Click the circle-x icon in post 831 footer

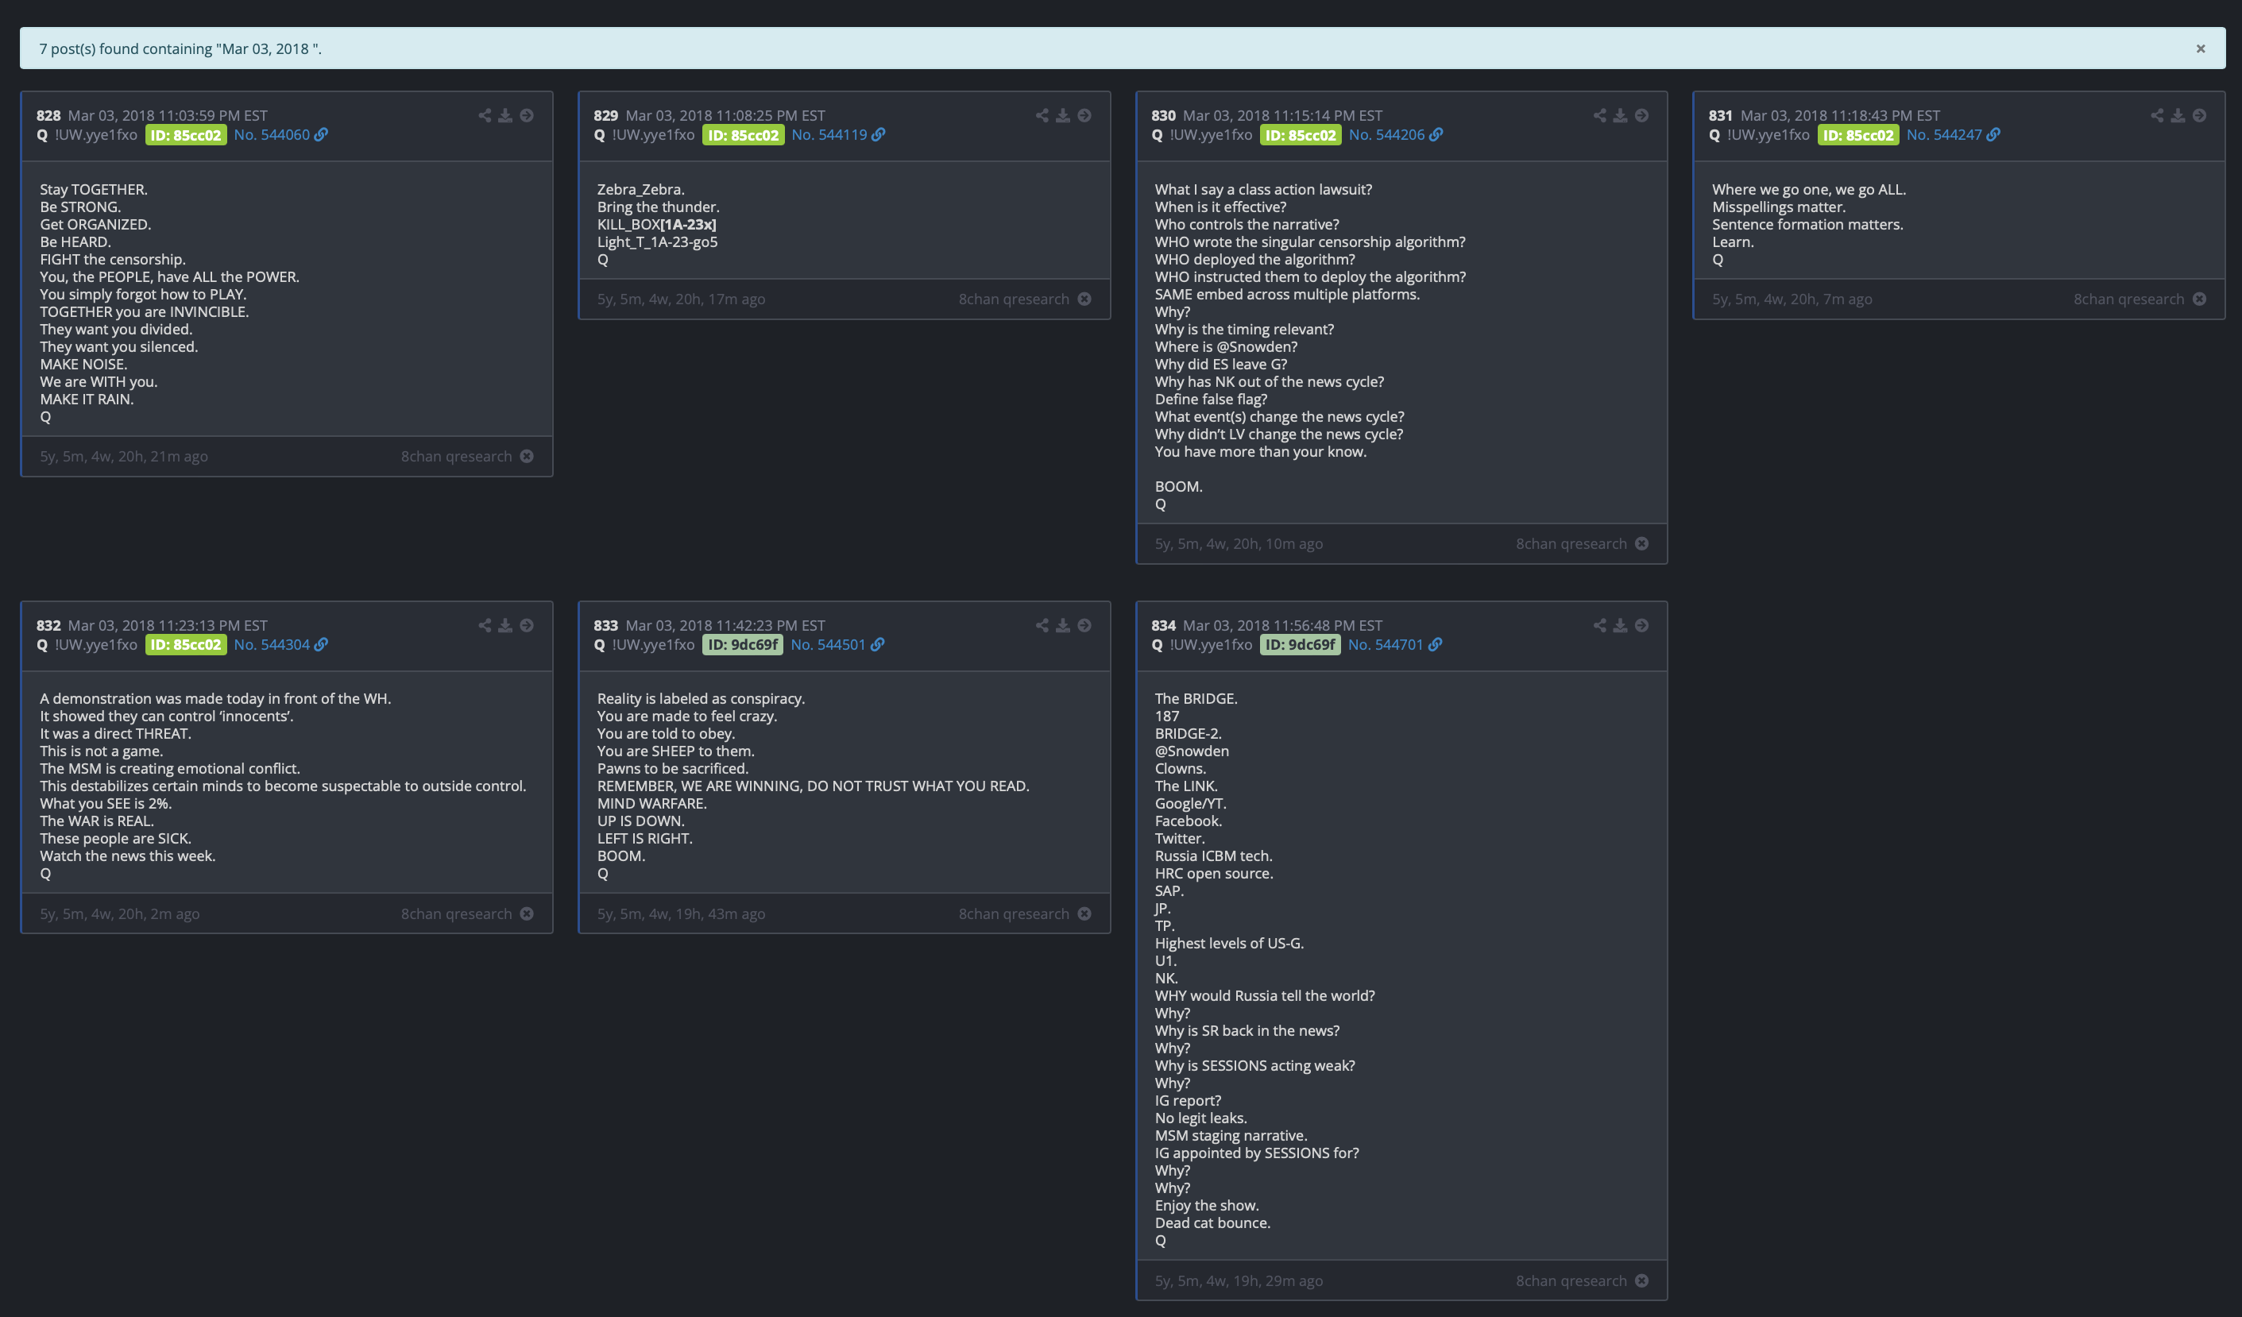point(2199,299)
